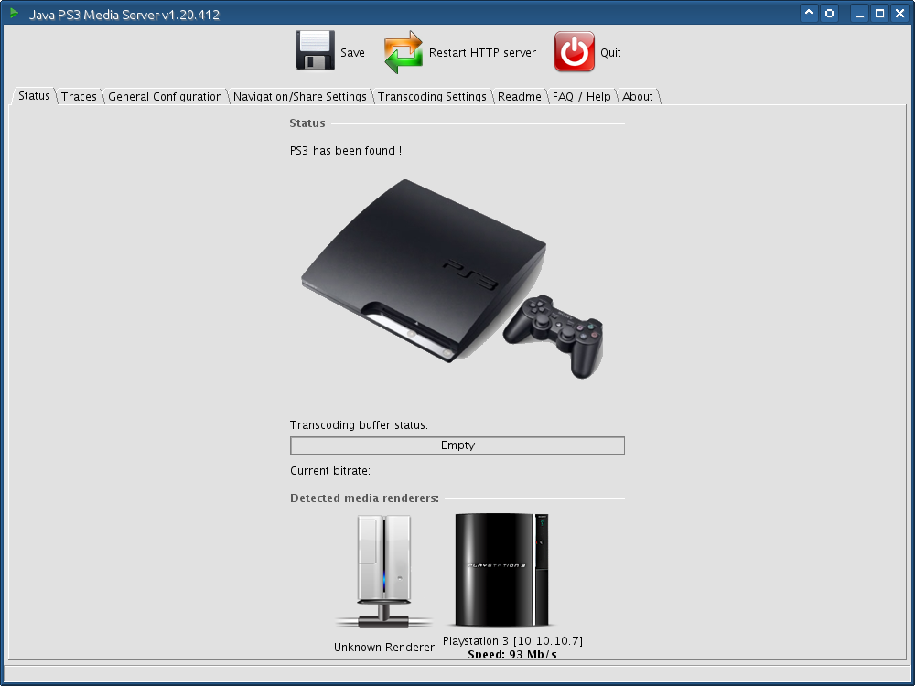
Task: Click the 'Status' section heading
Action: tap(307, 123)
